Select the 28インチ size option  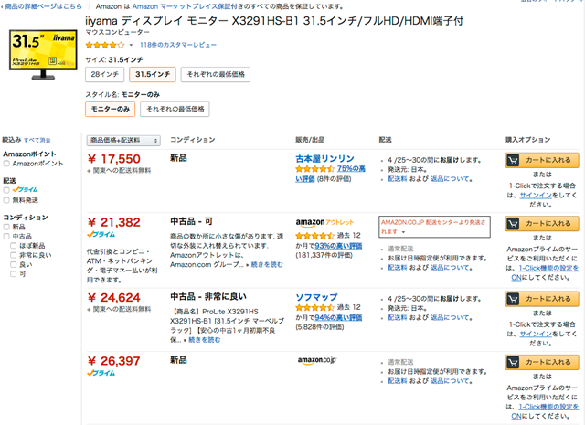pos(104,74)
